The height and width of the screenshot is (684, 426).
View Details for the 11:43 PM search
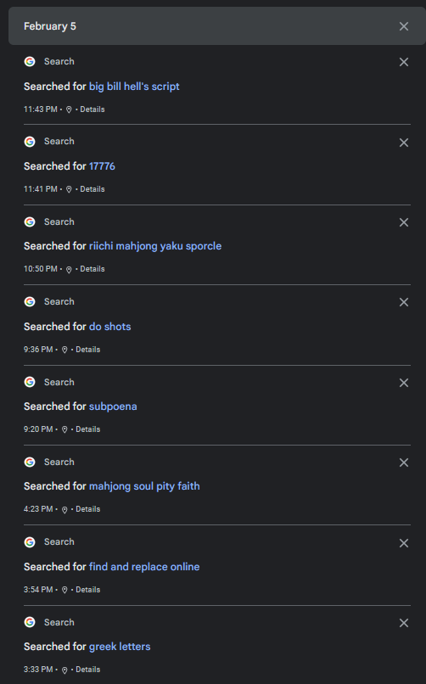point(92,109)
